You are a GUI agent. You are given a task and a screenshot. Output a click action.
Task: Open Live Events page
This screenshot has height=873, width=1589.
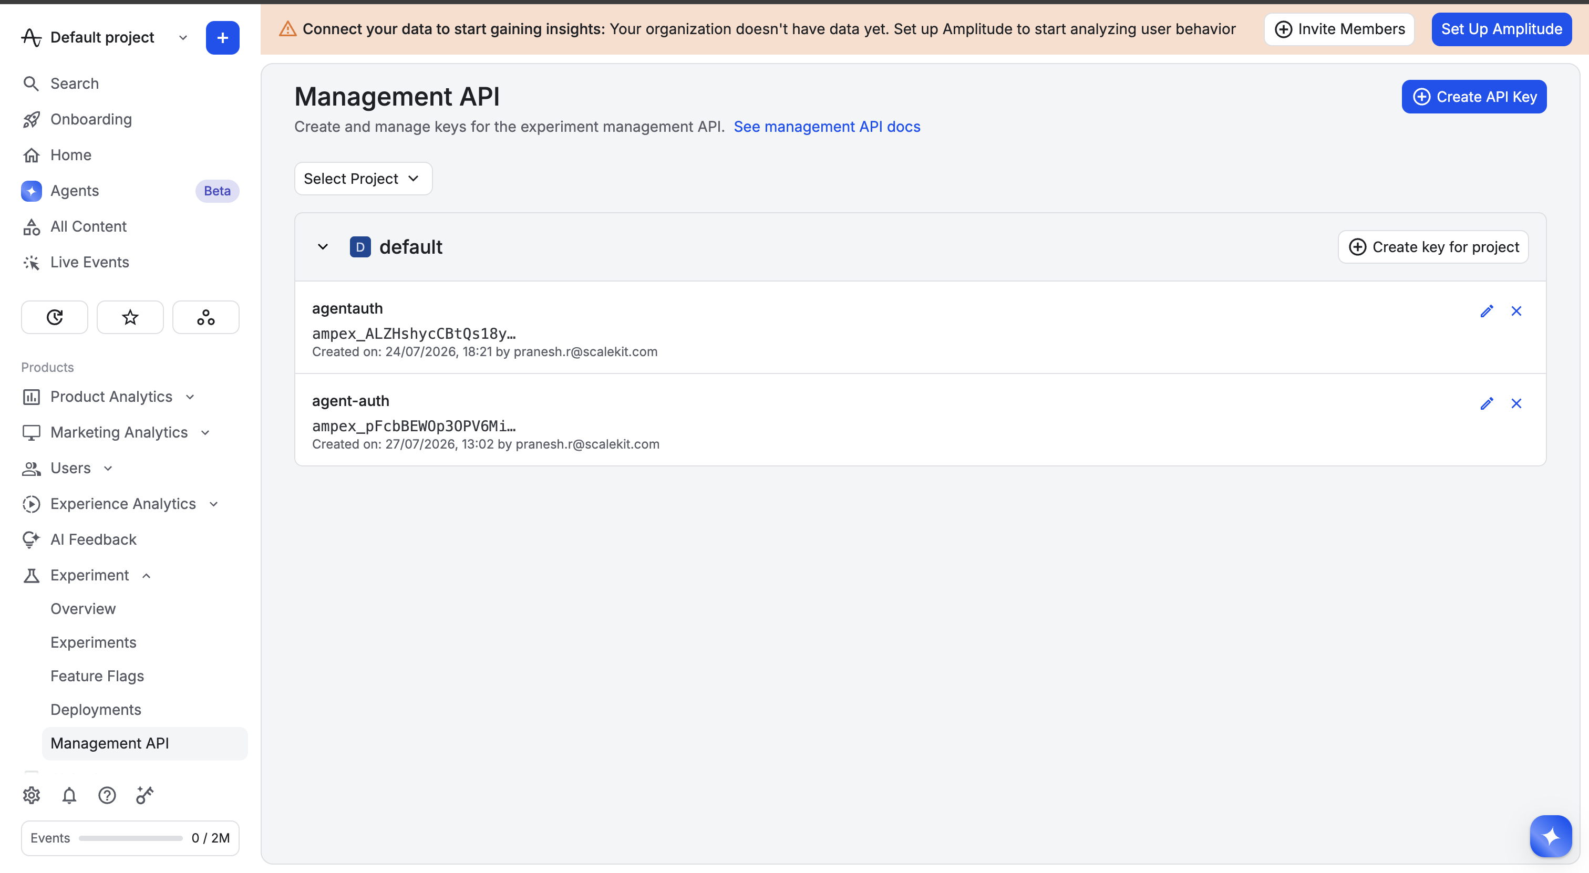click(89, 262)
